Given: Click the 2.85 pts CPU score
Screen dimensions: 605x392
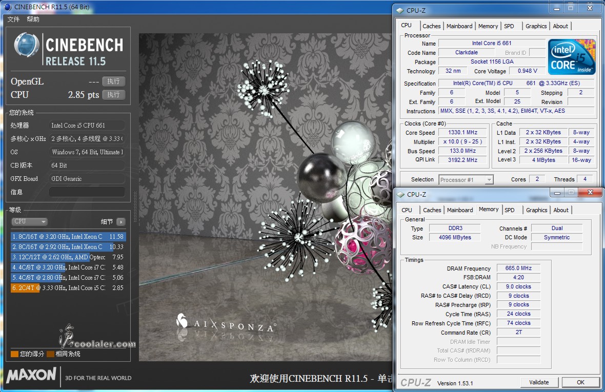Looking at the screenshot, I should pos(84,95).
